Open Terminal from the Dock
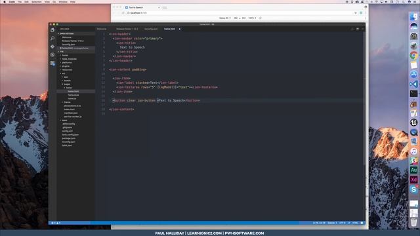This screenshot has width=420, height=236. (414, 94)
